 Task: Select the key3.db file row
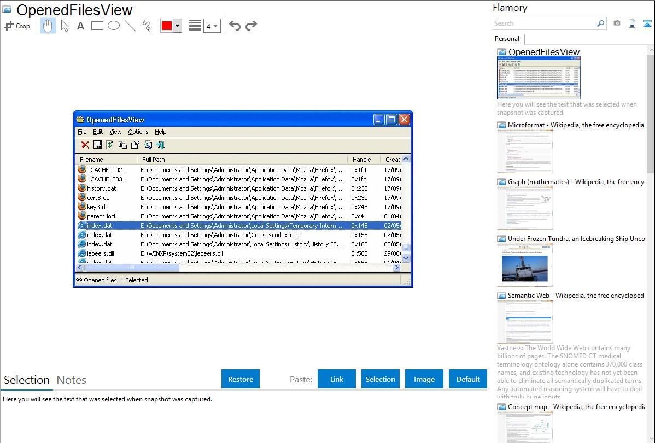point(239,206)
